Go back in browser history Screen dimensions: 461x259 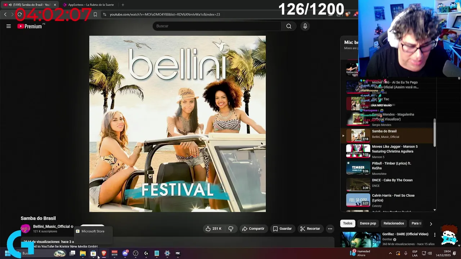[5, 14]
